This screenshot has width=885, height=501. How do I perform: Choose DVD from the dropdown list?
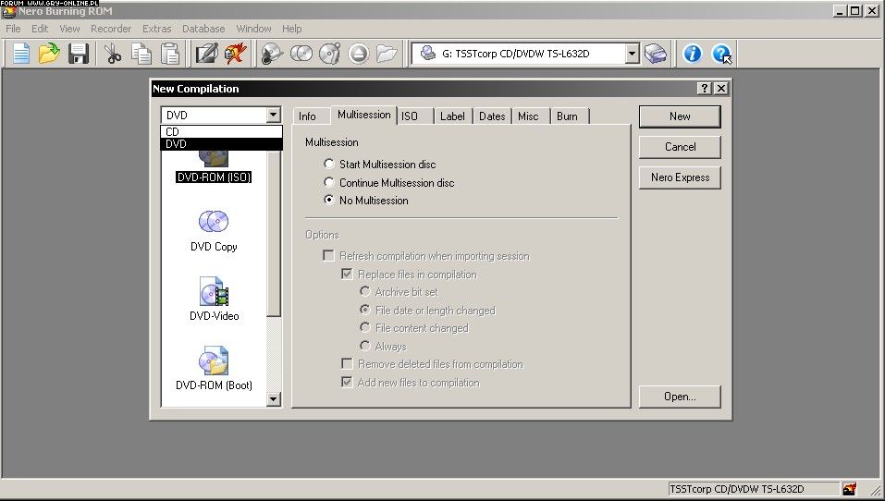point(221,144)
